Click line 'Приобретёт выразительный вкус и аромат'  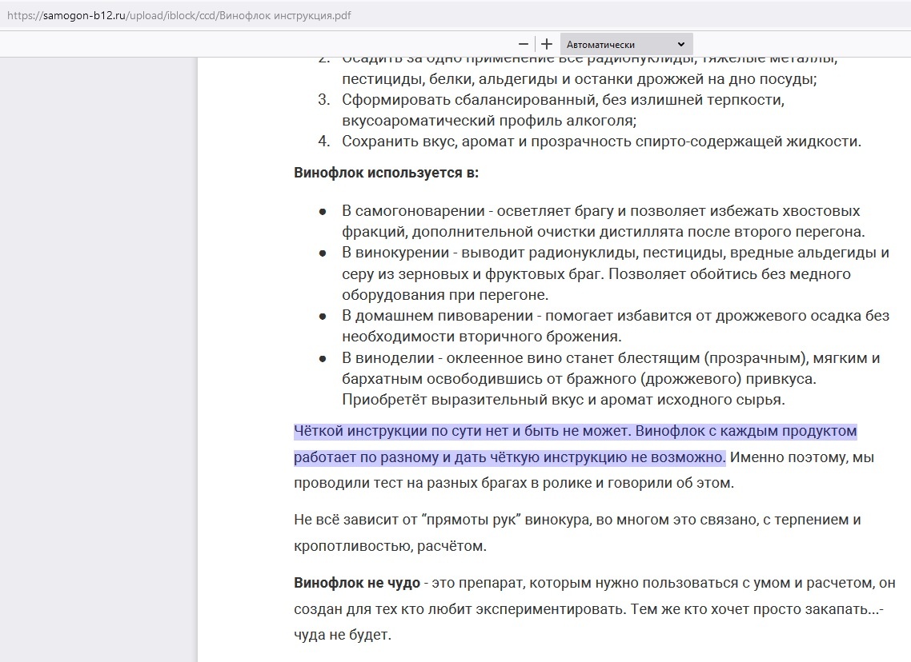click(563, 400)
